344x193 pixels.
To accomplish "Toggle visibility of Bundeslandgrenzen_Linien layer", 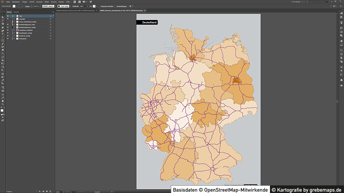I will 7,24.
